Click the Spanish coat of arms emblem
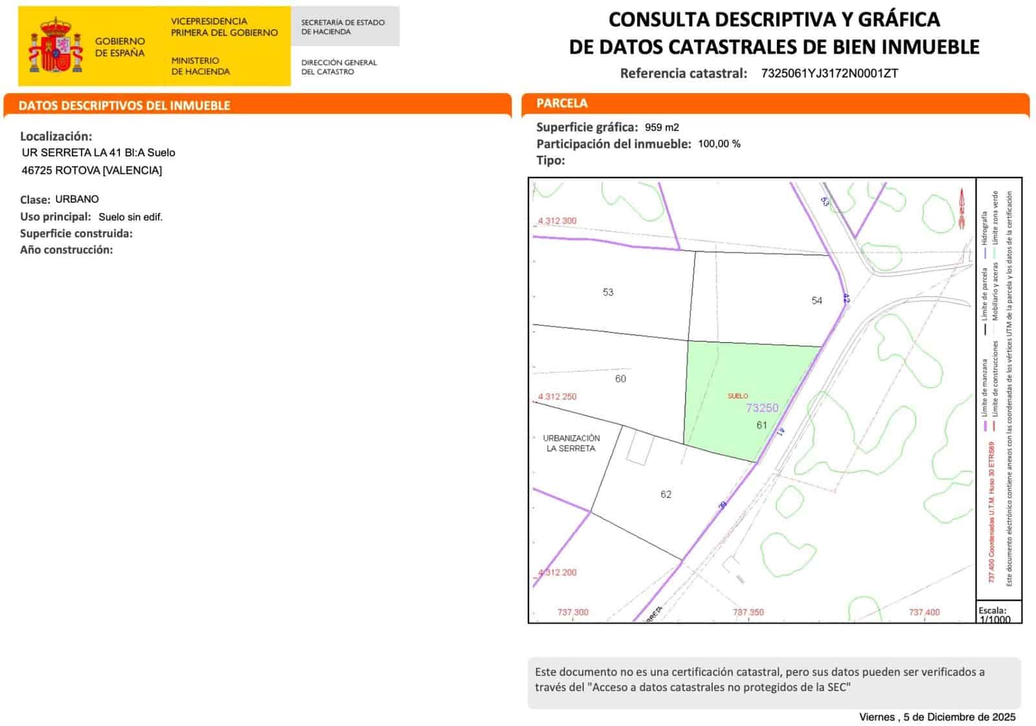 pos(57,45)
